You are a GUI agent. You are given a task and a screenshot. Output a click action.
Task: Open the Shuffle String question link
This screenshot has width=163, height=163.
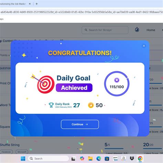point(10,145)
